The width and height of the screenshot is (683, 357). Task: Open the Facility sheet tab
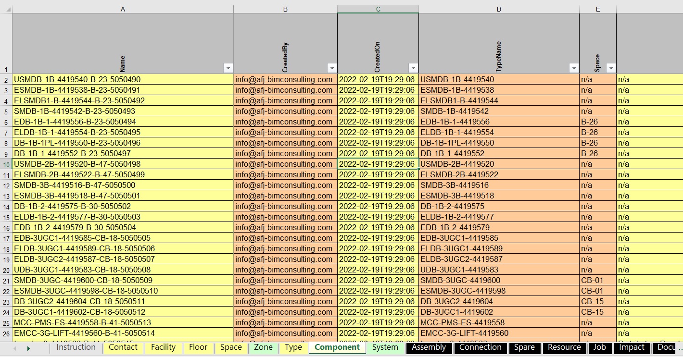coord(163,347)
